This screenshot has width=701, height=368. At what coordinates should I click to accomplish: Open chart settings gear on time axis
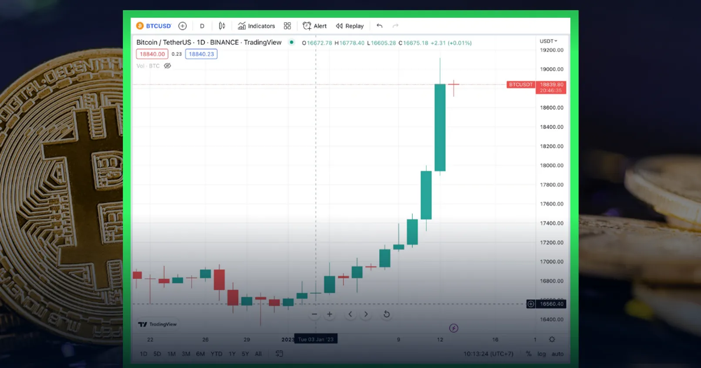(552, 339)
